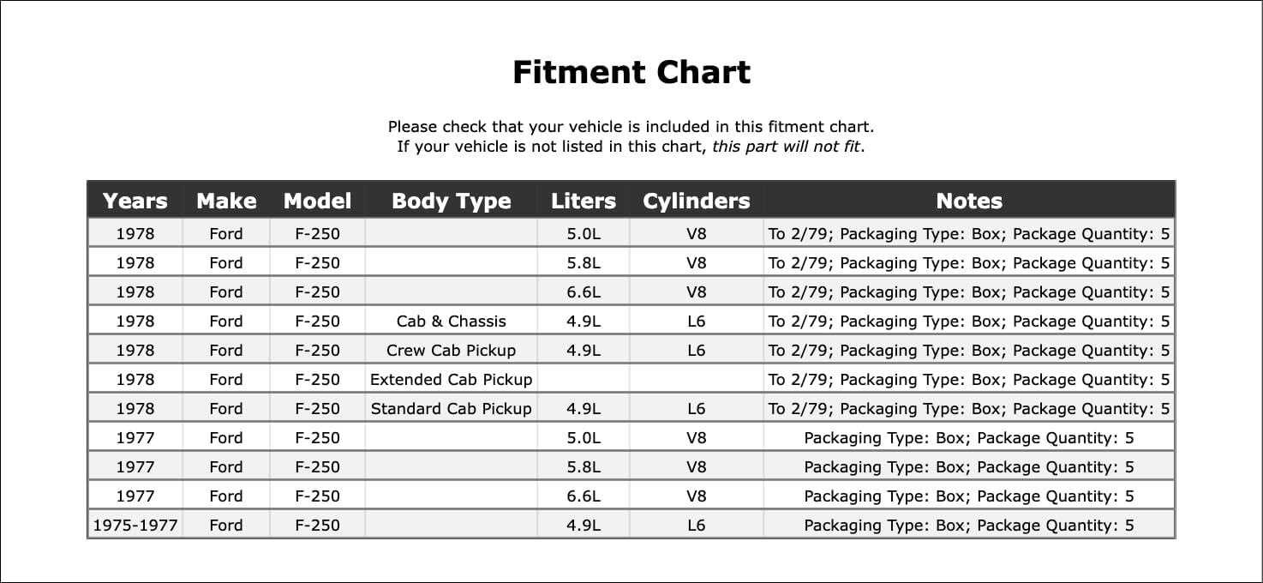Click the Years column header
Image resolution: width=1263 pixels, height=583 pixels.
pyautogui.click(x=135, y=201)
